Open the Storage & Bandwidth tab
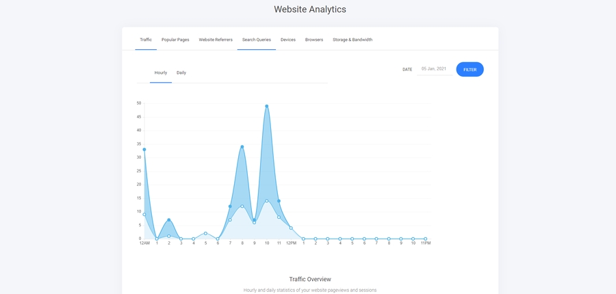 (x=352, y=40)
